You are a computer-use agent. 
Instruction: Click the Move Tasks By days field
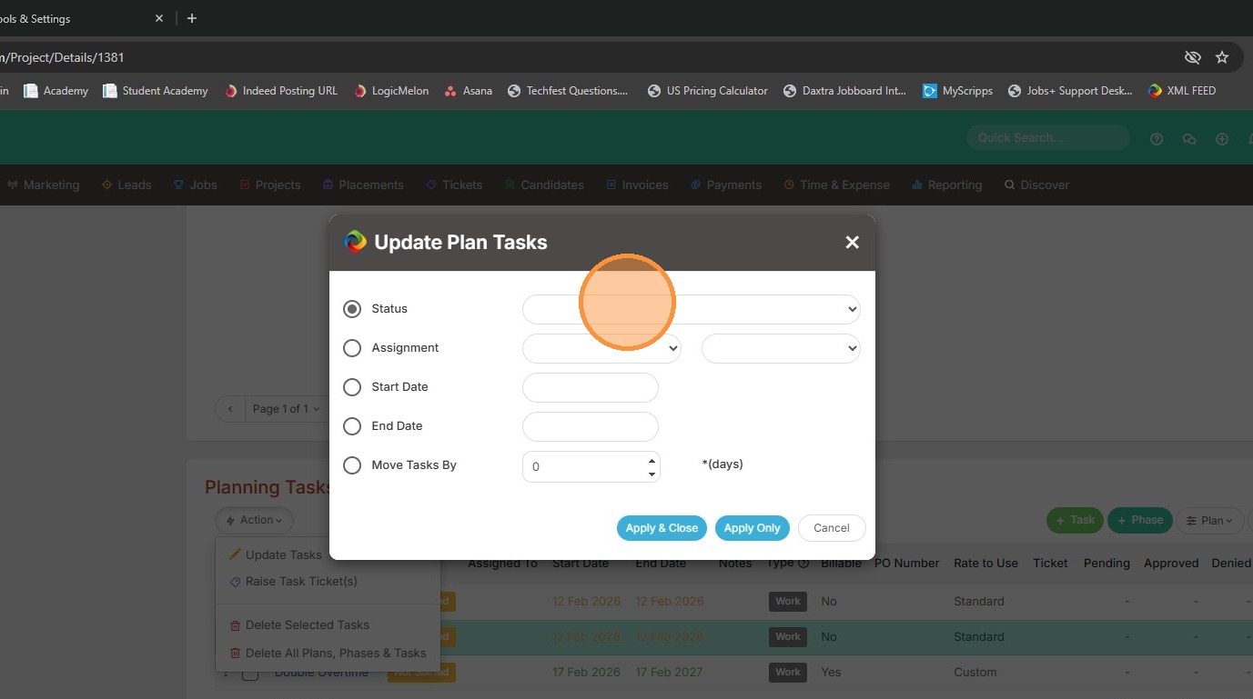click(590, 466)
